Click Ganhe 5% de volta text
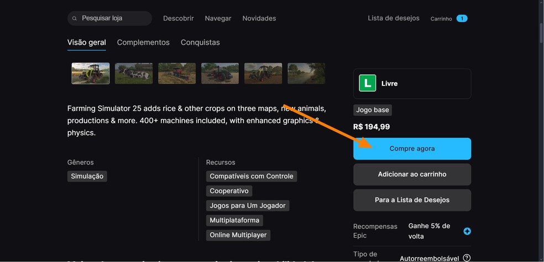 [429, 231]
